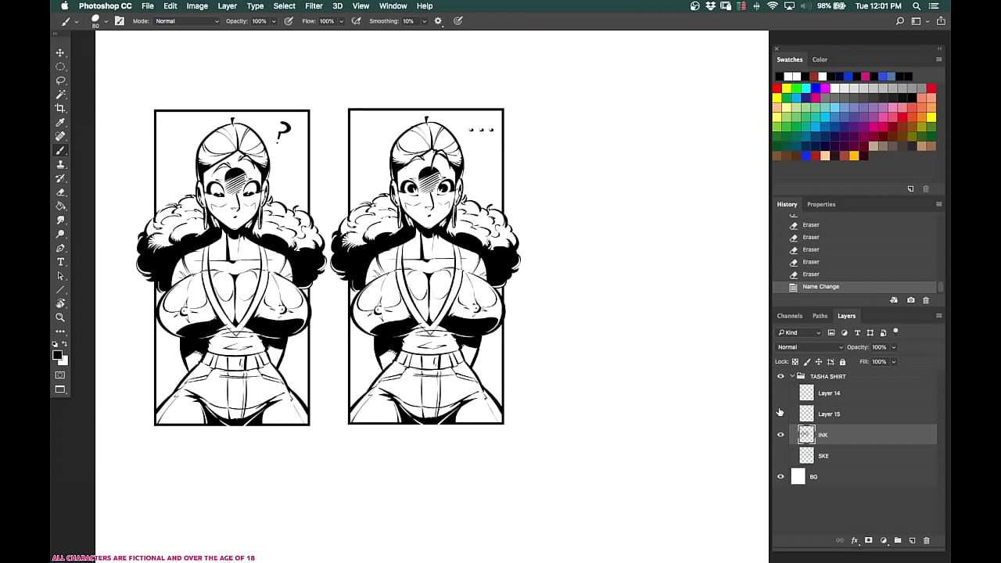Screen dimensions: 1001x563
Task: Hide the TASHA SHIRT group
Action: tap(780, 376)
